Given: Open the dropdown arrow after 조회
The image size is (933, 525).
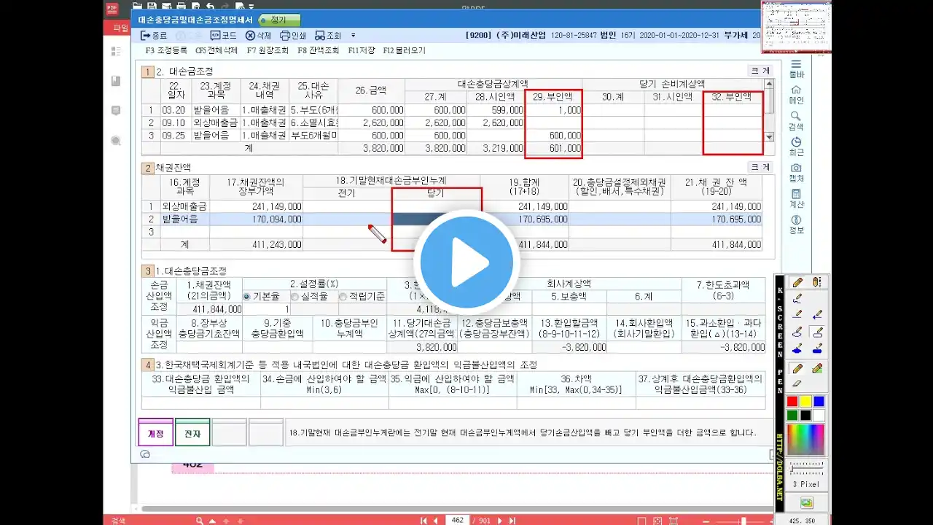Looking at the screenshot, I should (354, 35).
